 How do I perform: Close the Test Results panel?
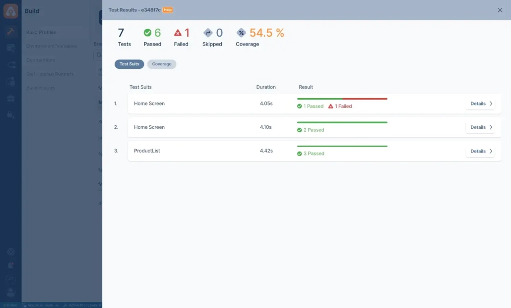pos(500,10)
